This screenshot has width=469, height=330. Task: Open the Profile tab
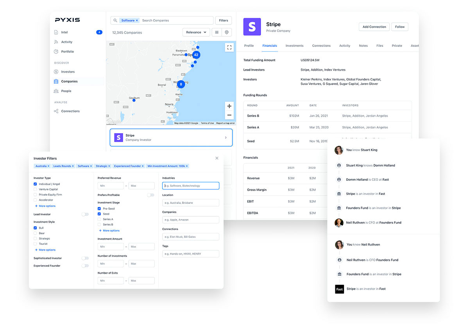249,46
